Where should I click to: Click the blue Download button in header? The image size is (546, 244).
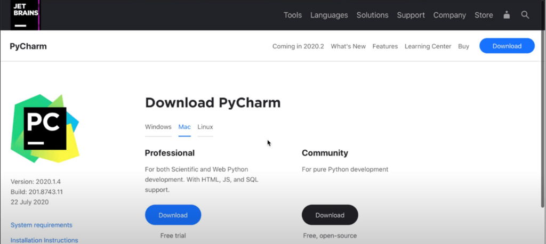coord(507,46)
